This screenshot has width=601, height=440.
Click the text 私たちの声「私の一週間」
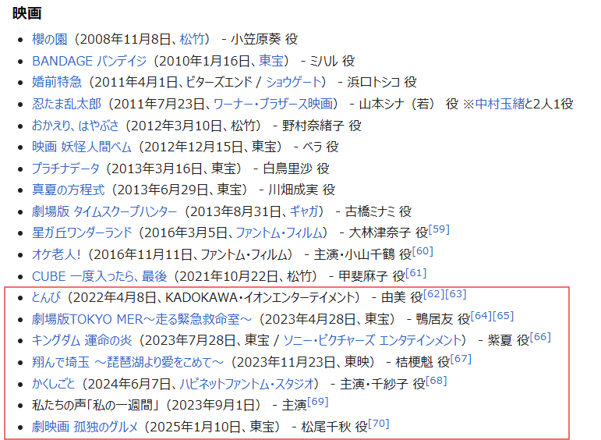pos(95,405)
